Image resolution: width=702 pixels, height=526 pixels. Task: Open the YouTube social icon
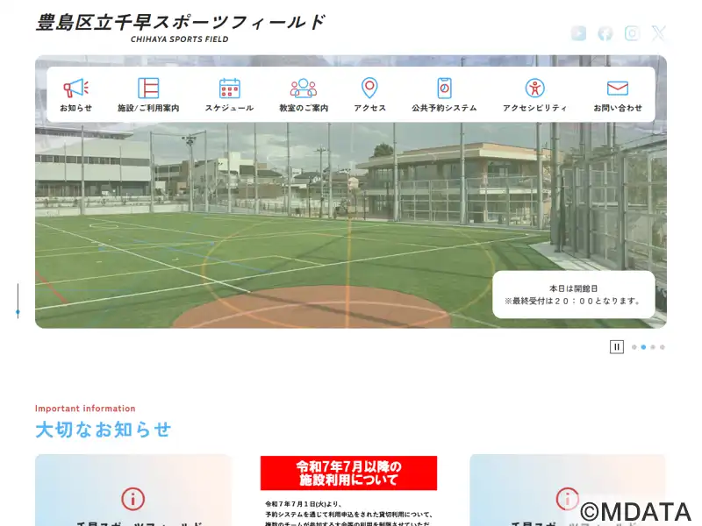578,33
